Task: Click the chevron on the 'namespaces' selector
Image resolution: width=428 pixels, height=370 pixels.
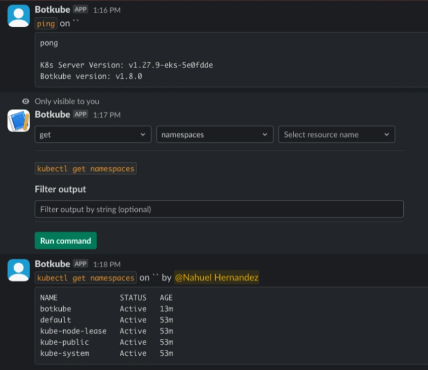Action: pos(266,134)
